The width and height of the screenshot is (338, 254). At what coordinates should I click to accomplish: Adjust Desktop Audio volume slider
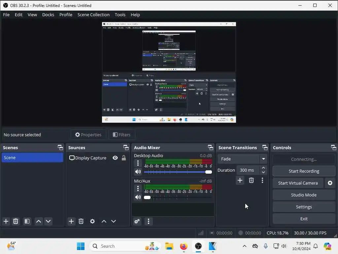coord(178,172)
